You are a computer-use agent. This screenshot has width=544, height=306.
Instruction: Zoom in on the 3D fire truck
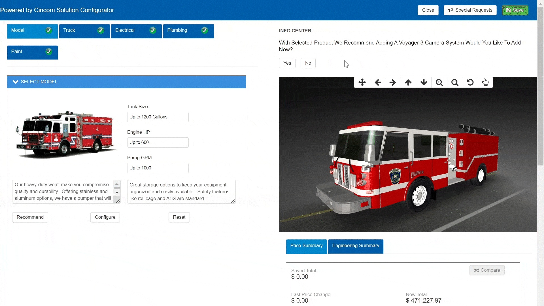click(439, 82)
